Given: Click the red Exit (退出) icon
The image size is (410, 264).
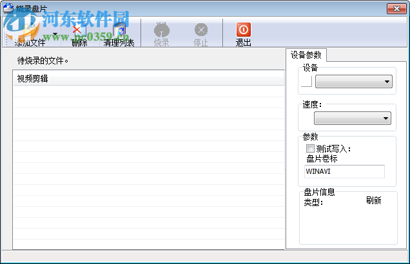Looking at the screenshot, I should pos(244,30).
